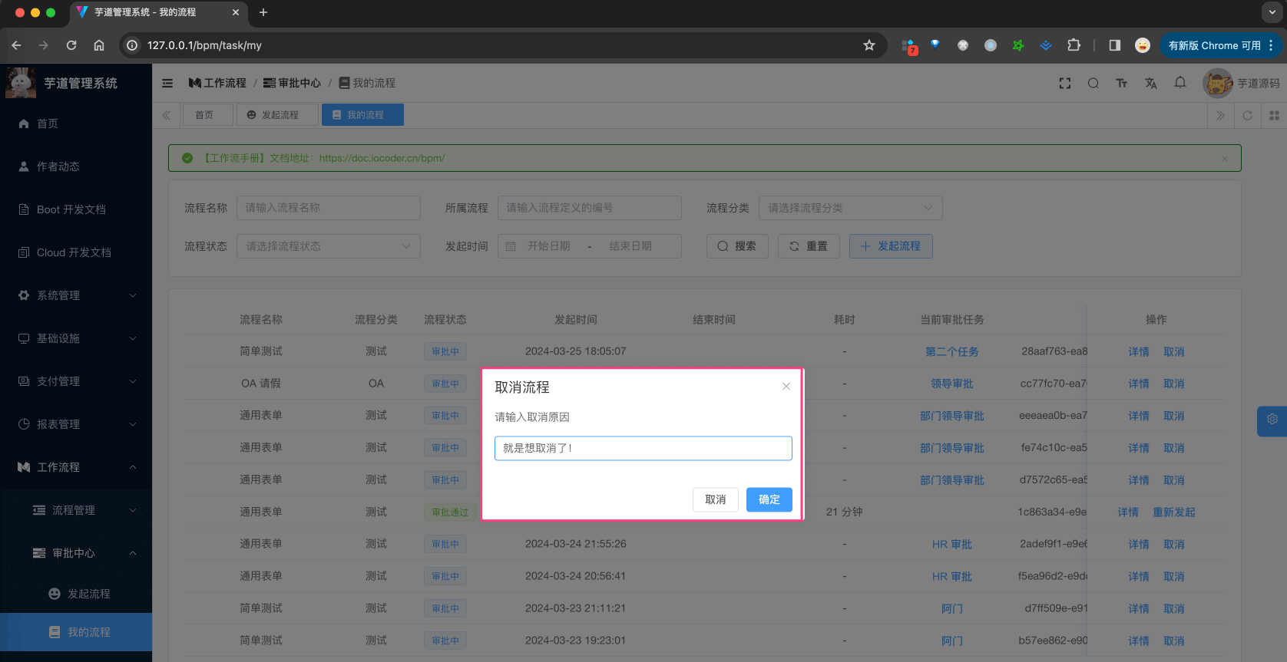The image size is (1287, 662).
Task: Click the fullscreen toggle icon in header
Action: pos(1064,83)
